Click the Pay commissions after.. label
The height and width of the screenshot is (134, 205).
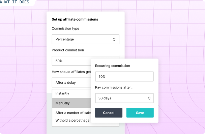tap(114, 87)
